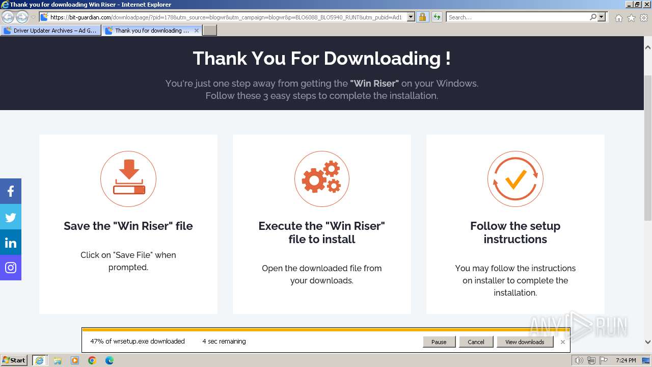
Task: Click 'Execute the "Win Riser" file to install' heading
Action: point(322,233)
